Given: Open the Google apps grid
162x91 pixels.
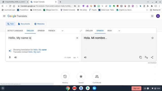Looking at the screenshot, I should point(152,16).
